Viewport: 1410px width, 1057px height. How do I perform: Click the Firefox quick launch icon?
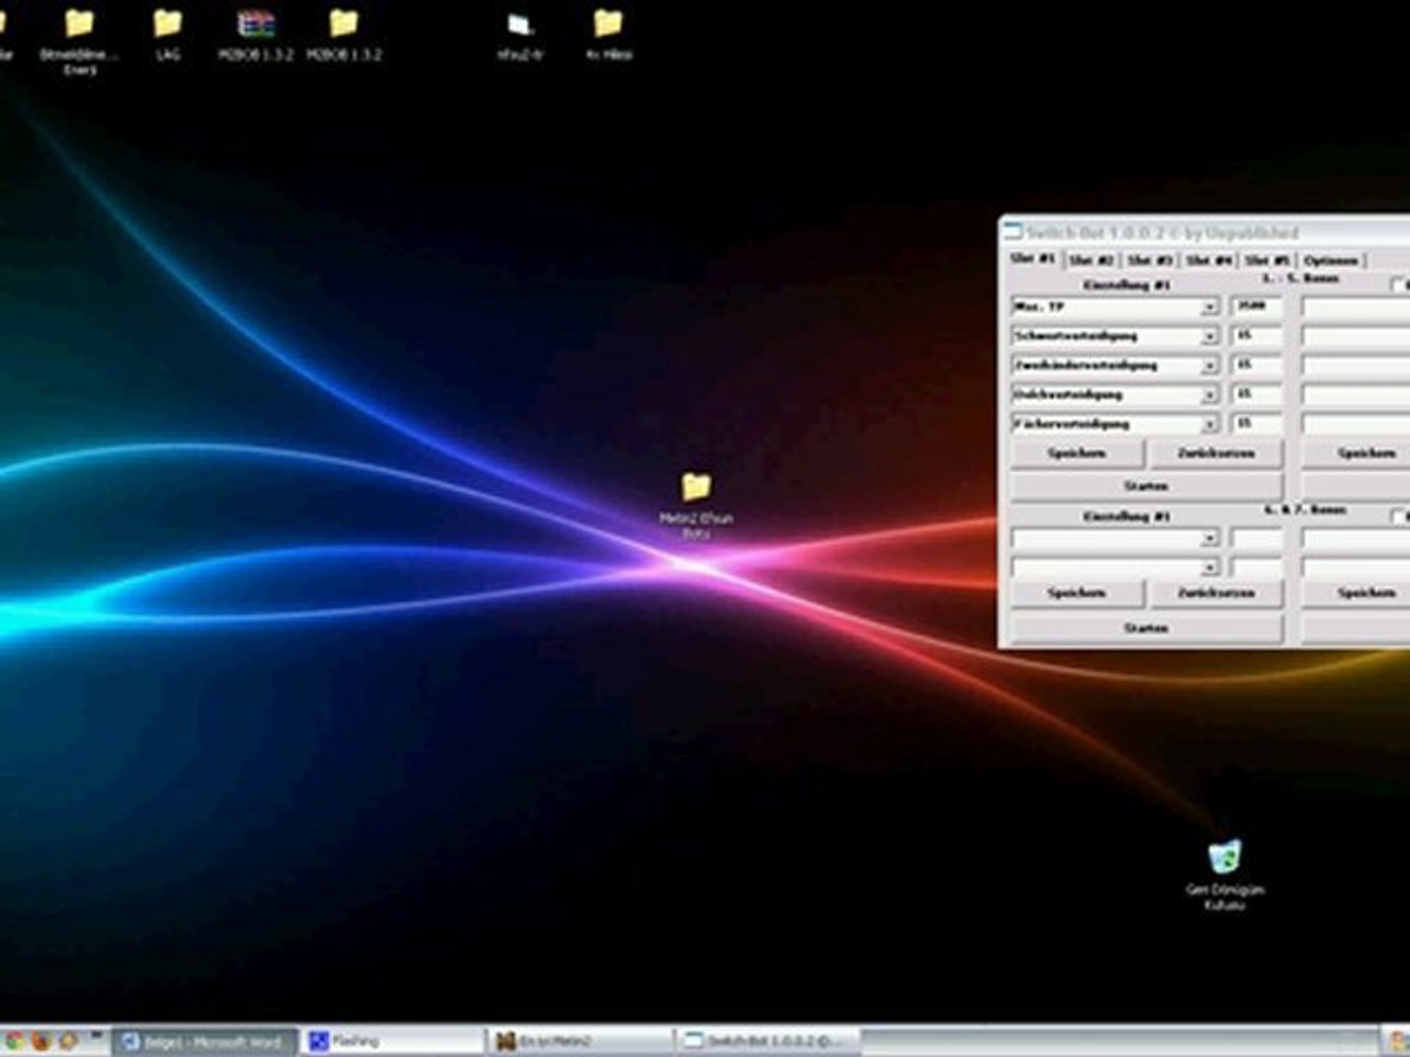[x=41, y=1040]
